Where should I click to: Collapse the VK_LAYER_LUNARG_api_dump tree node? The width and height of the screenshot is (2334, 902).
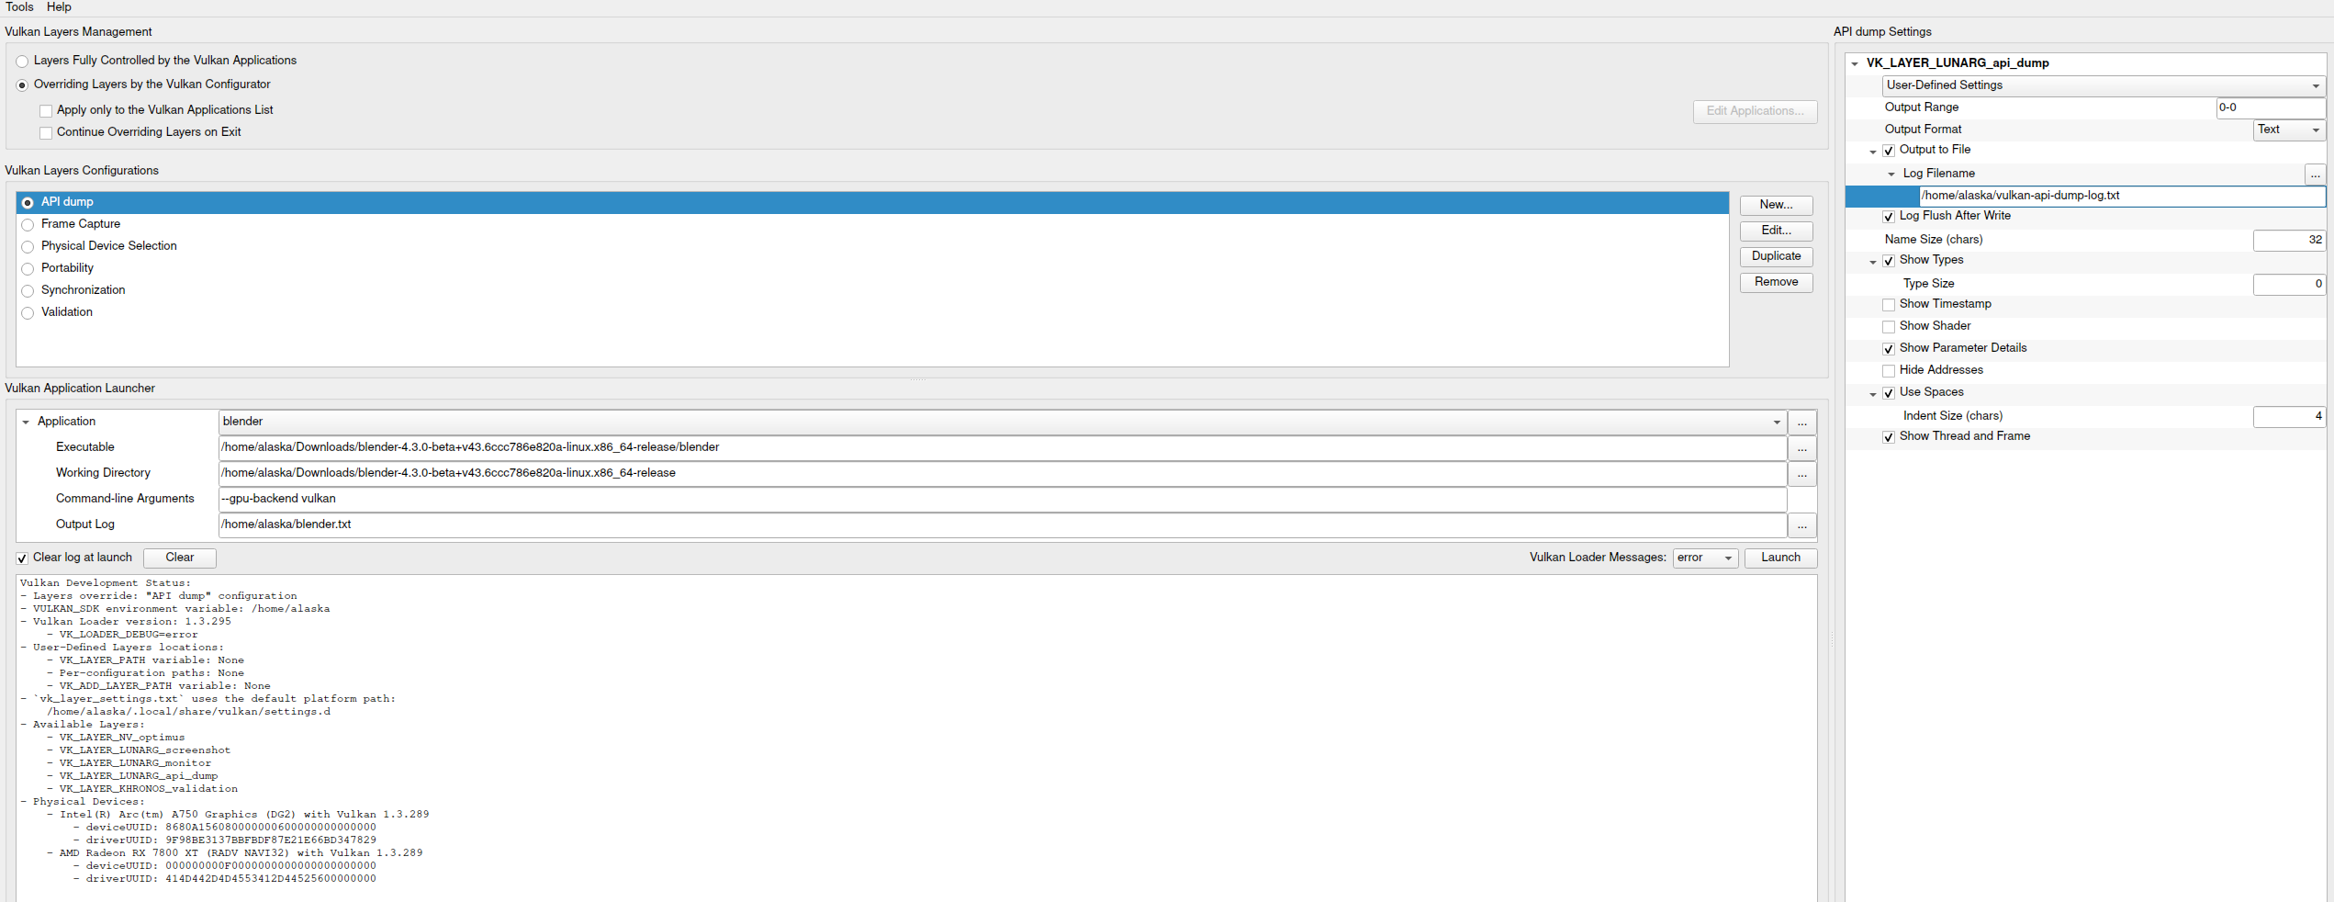tap(1855, 63)
